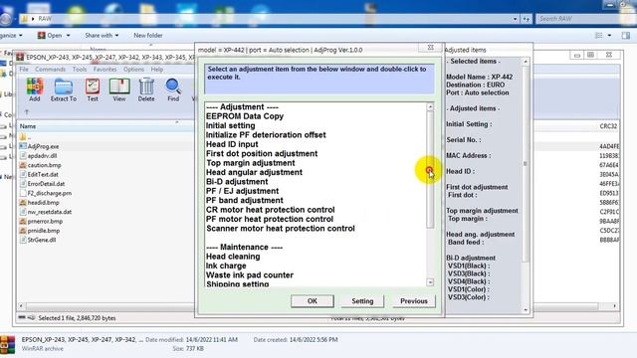Select PF motor heat protection control

pos(270,219)
